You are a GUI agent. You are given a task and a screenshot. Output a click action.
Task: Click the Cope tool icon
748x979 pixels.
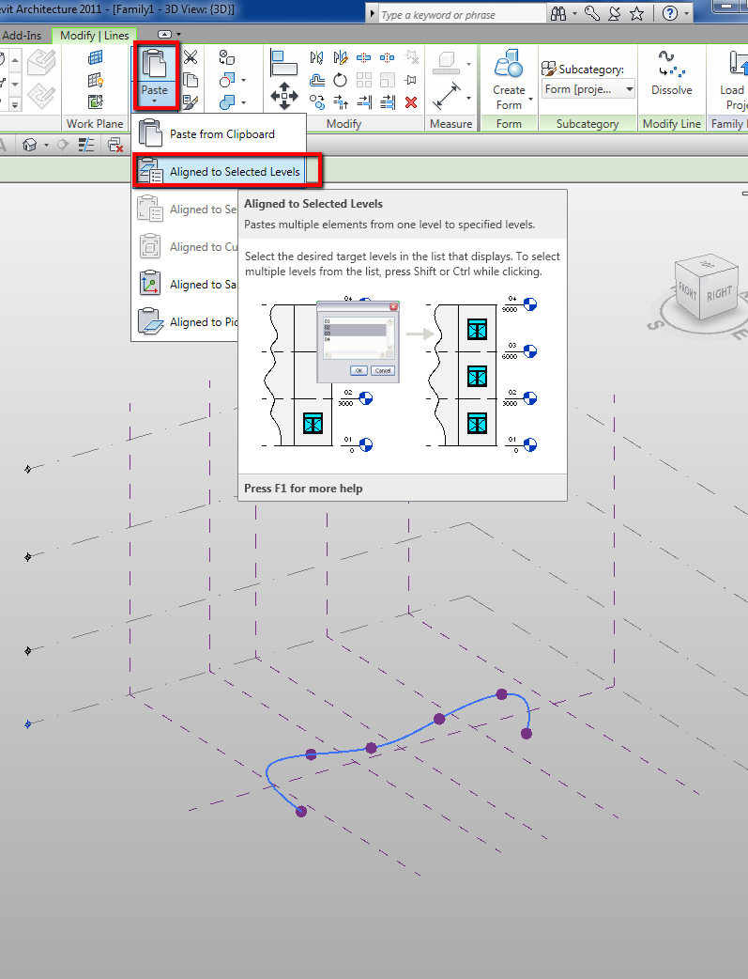pyautogui.click(x=226, y=58)
